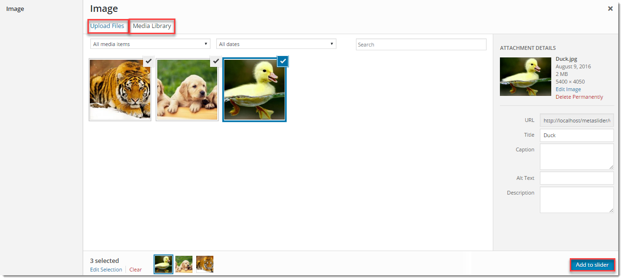Select the duck thumbnail in the selection tray
This screenshot has height=280, width=623.
point(163,264)
